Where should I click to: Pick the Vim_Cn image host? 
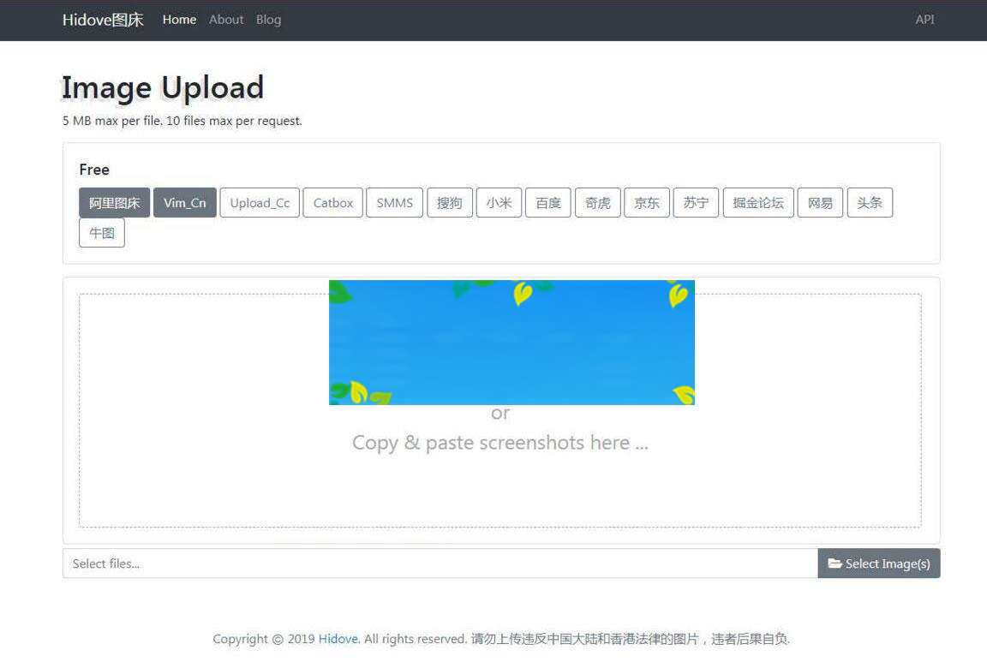(184, 203)
